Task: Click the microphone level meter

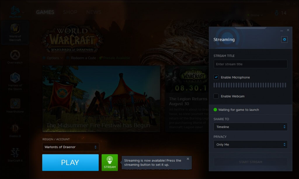Action: [x=250, y=85]
